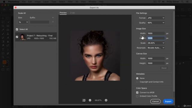Open Spotlight search in menu bar

coord(182,1)
